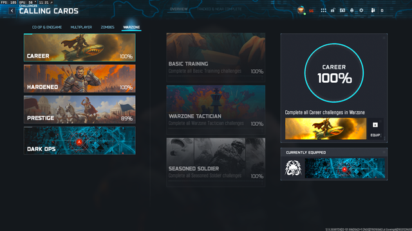This screenshot has height=231, width=412.
Task: Click the SG prestige rank indicator
Action: tap(312, 11)
